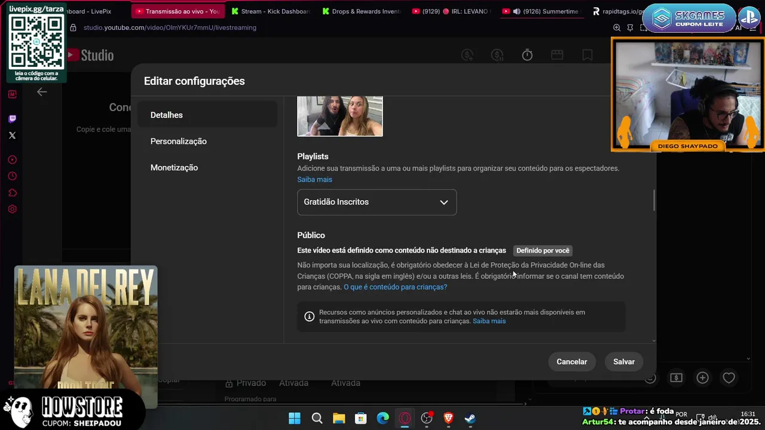Open the Windows Start menu
The width and height of the screenshot is (765, 430).
[295, 418]
